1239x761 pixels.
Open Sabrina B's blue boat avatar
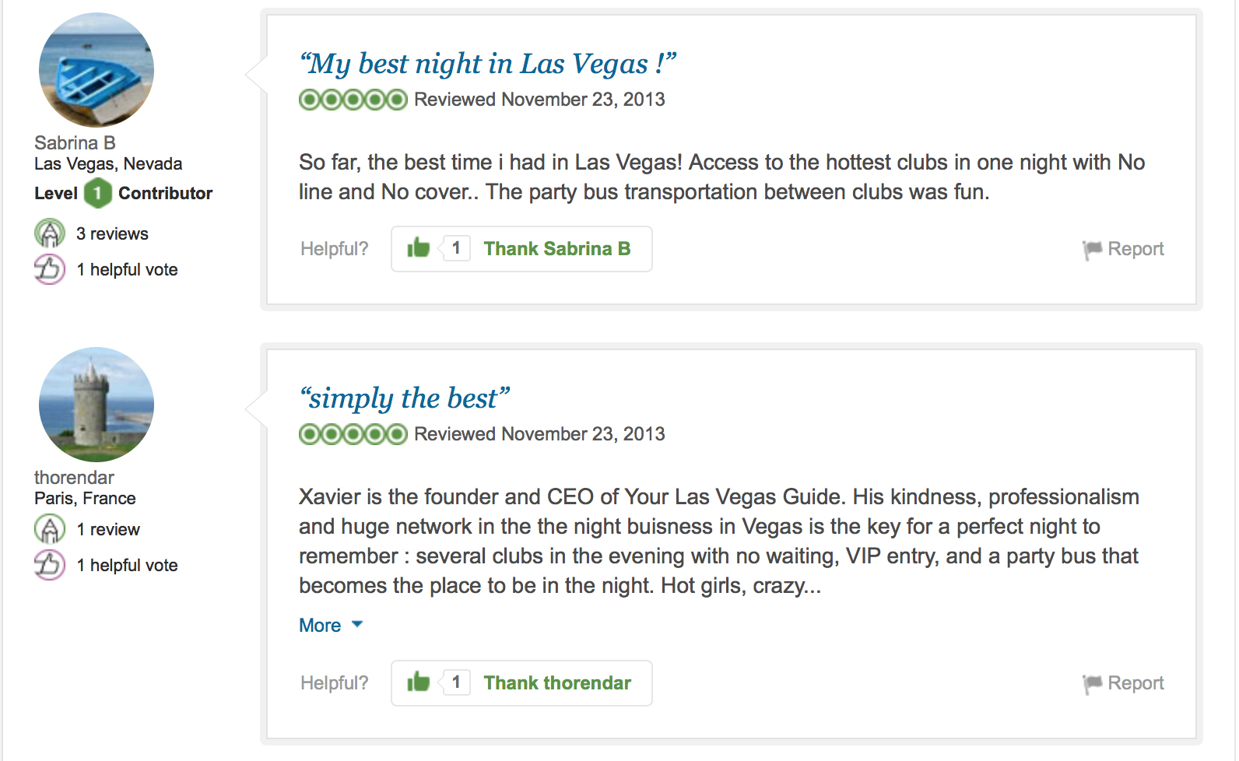click(97, 70)
